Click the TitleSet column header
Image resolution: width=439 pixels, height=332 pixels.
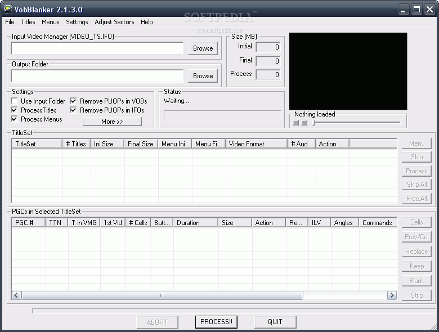tap(37, 144)
